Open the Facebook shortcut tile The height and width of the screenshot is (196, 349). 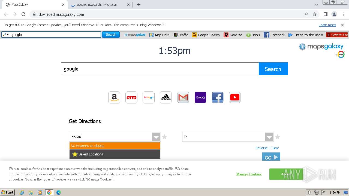point(218,97)
